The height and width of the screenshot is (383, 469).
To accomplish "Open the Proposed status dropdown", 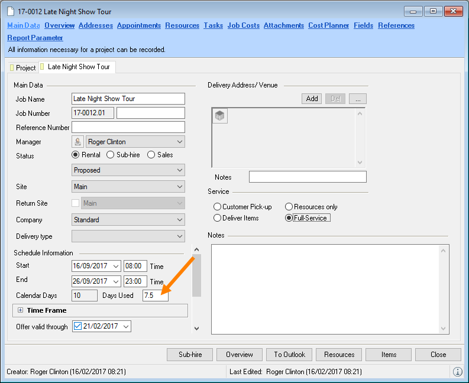I will (179, 170).
